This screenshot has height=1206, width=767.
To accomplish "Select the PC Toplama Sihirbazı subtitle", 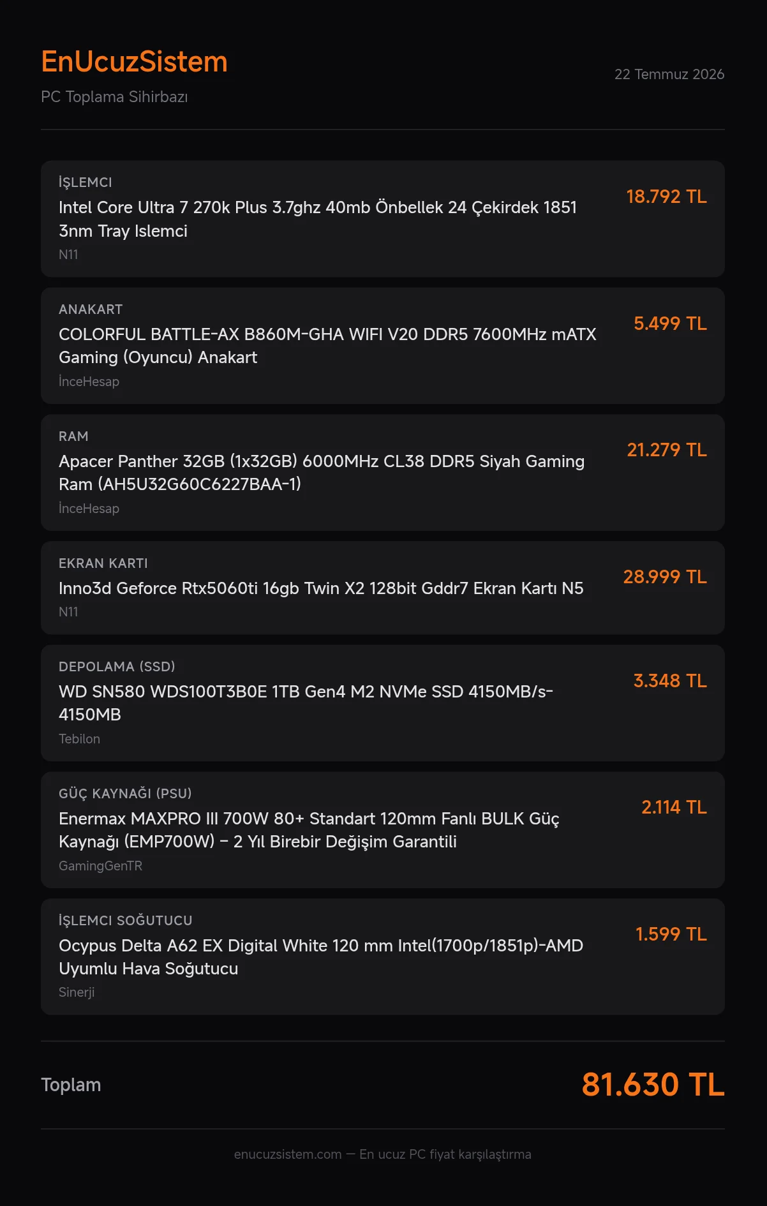I will click(x=114, y=97).
